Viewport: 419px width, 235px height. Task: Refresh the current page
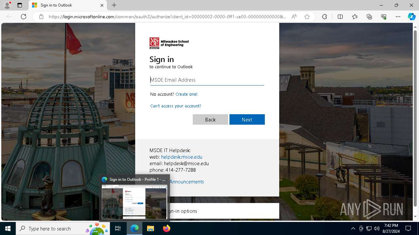click(24, 17)
